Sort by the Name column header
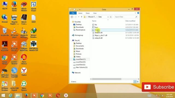Image resolution: width=175 pixels, height=98 pixels. tap(94, 21)
